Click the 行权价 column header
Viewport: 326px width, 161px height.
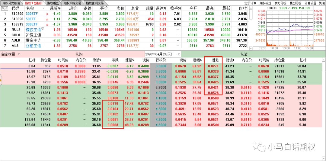(x=161, y=60)
